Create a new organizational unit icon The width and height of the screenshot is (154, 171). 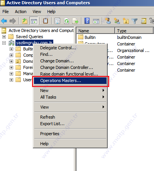126,21
